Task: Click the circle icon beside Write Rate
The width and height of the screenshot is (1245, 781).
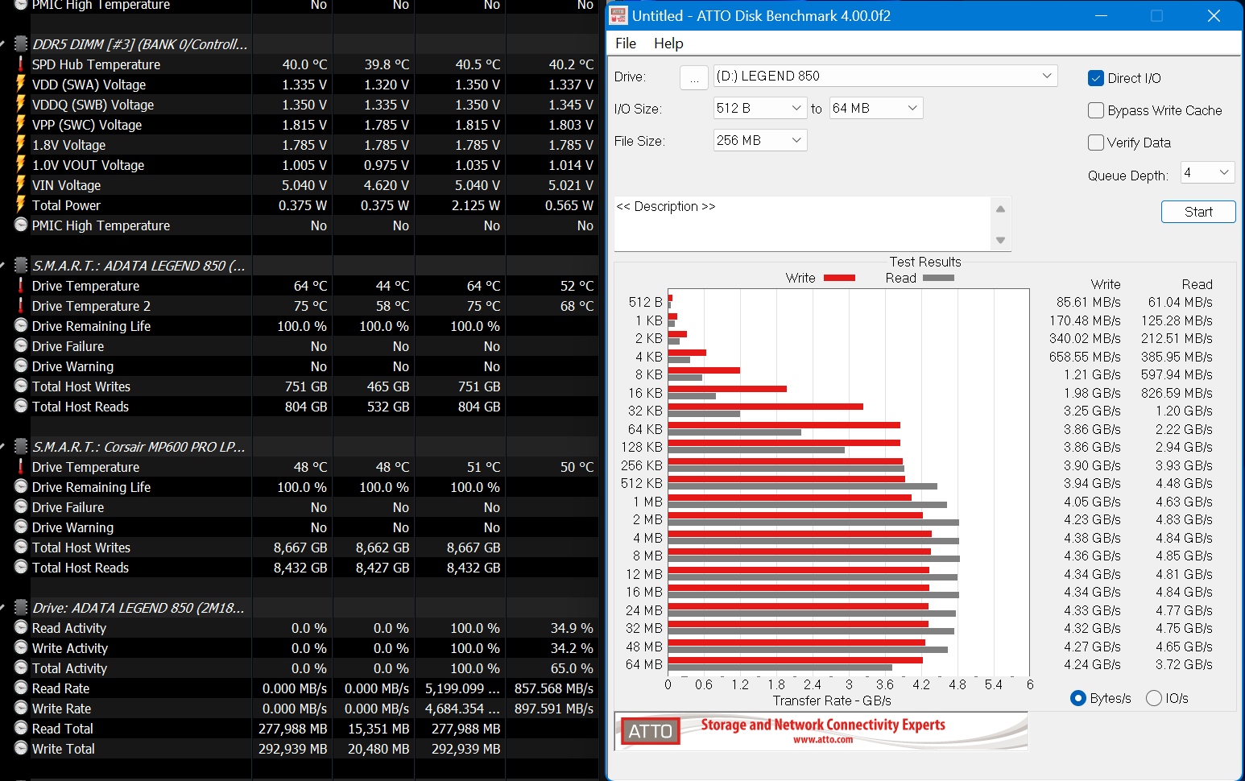Action: coord(21,708)
